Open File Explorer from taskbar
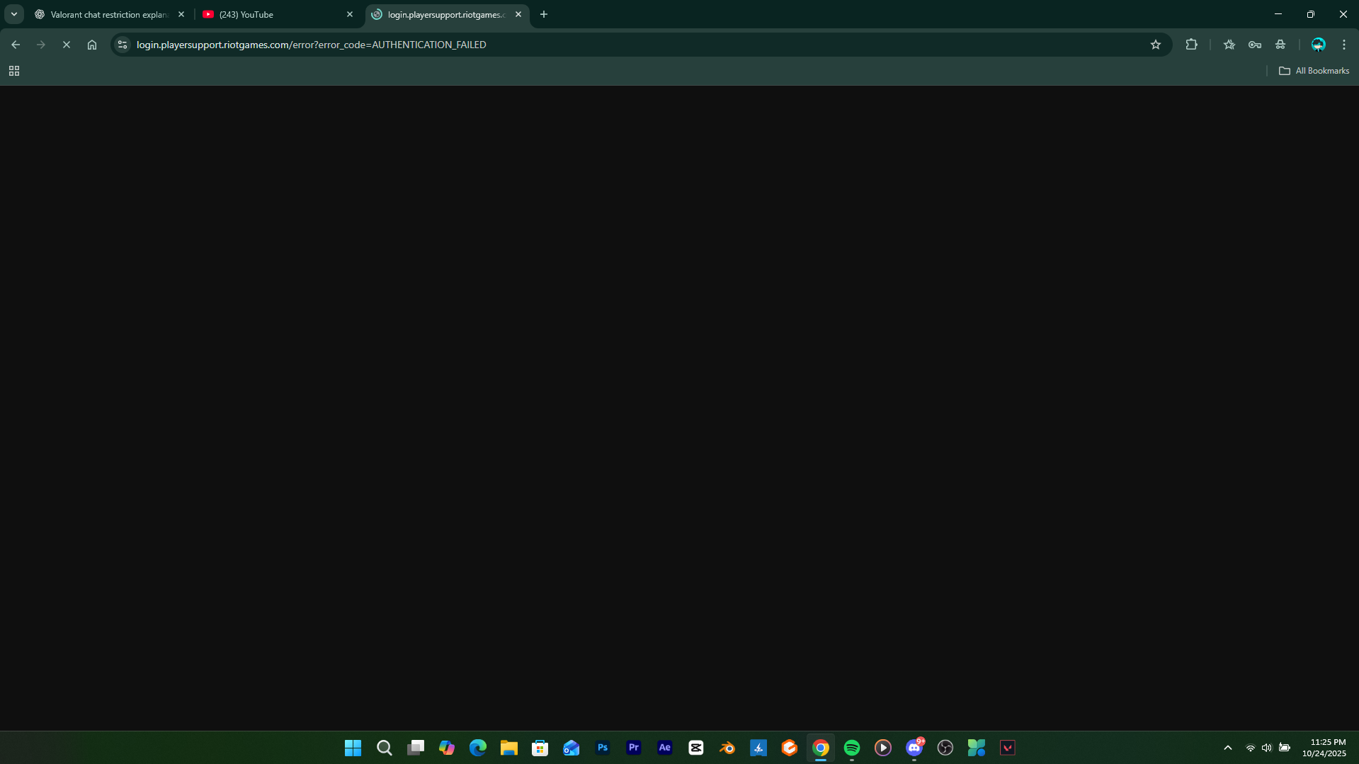Screen dimensions: 1359x764 (x=508, y=748)
